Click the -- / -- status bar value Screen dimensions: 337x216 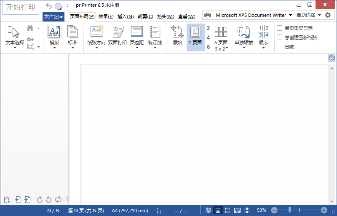[x=181, y=211]
